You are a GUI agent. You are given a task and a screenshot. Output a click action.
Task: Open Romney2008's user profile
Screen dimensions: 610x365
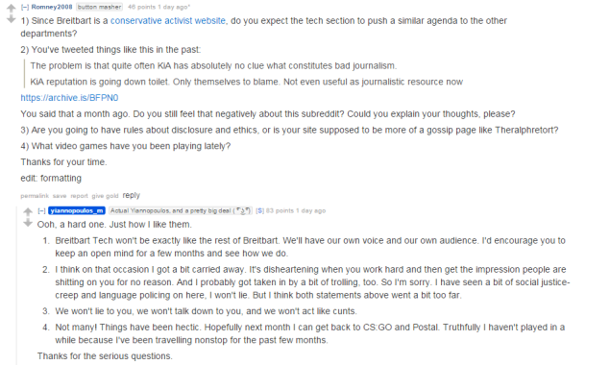[52, 7]
